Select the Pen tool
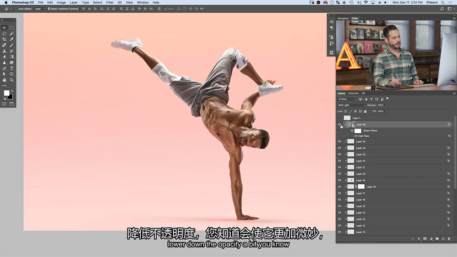The width and height of the screenshot is (457, 257). pos(4,68)
